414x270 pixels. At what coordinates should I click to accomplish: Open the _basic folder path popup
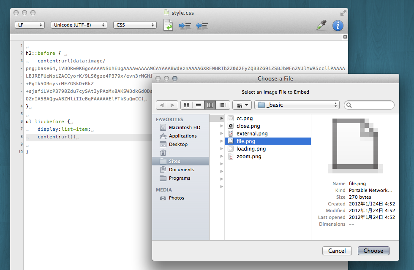pyautogui.click(x=297, y=105)
